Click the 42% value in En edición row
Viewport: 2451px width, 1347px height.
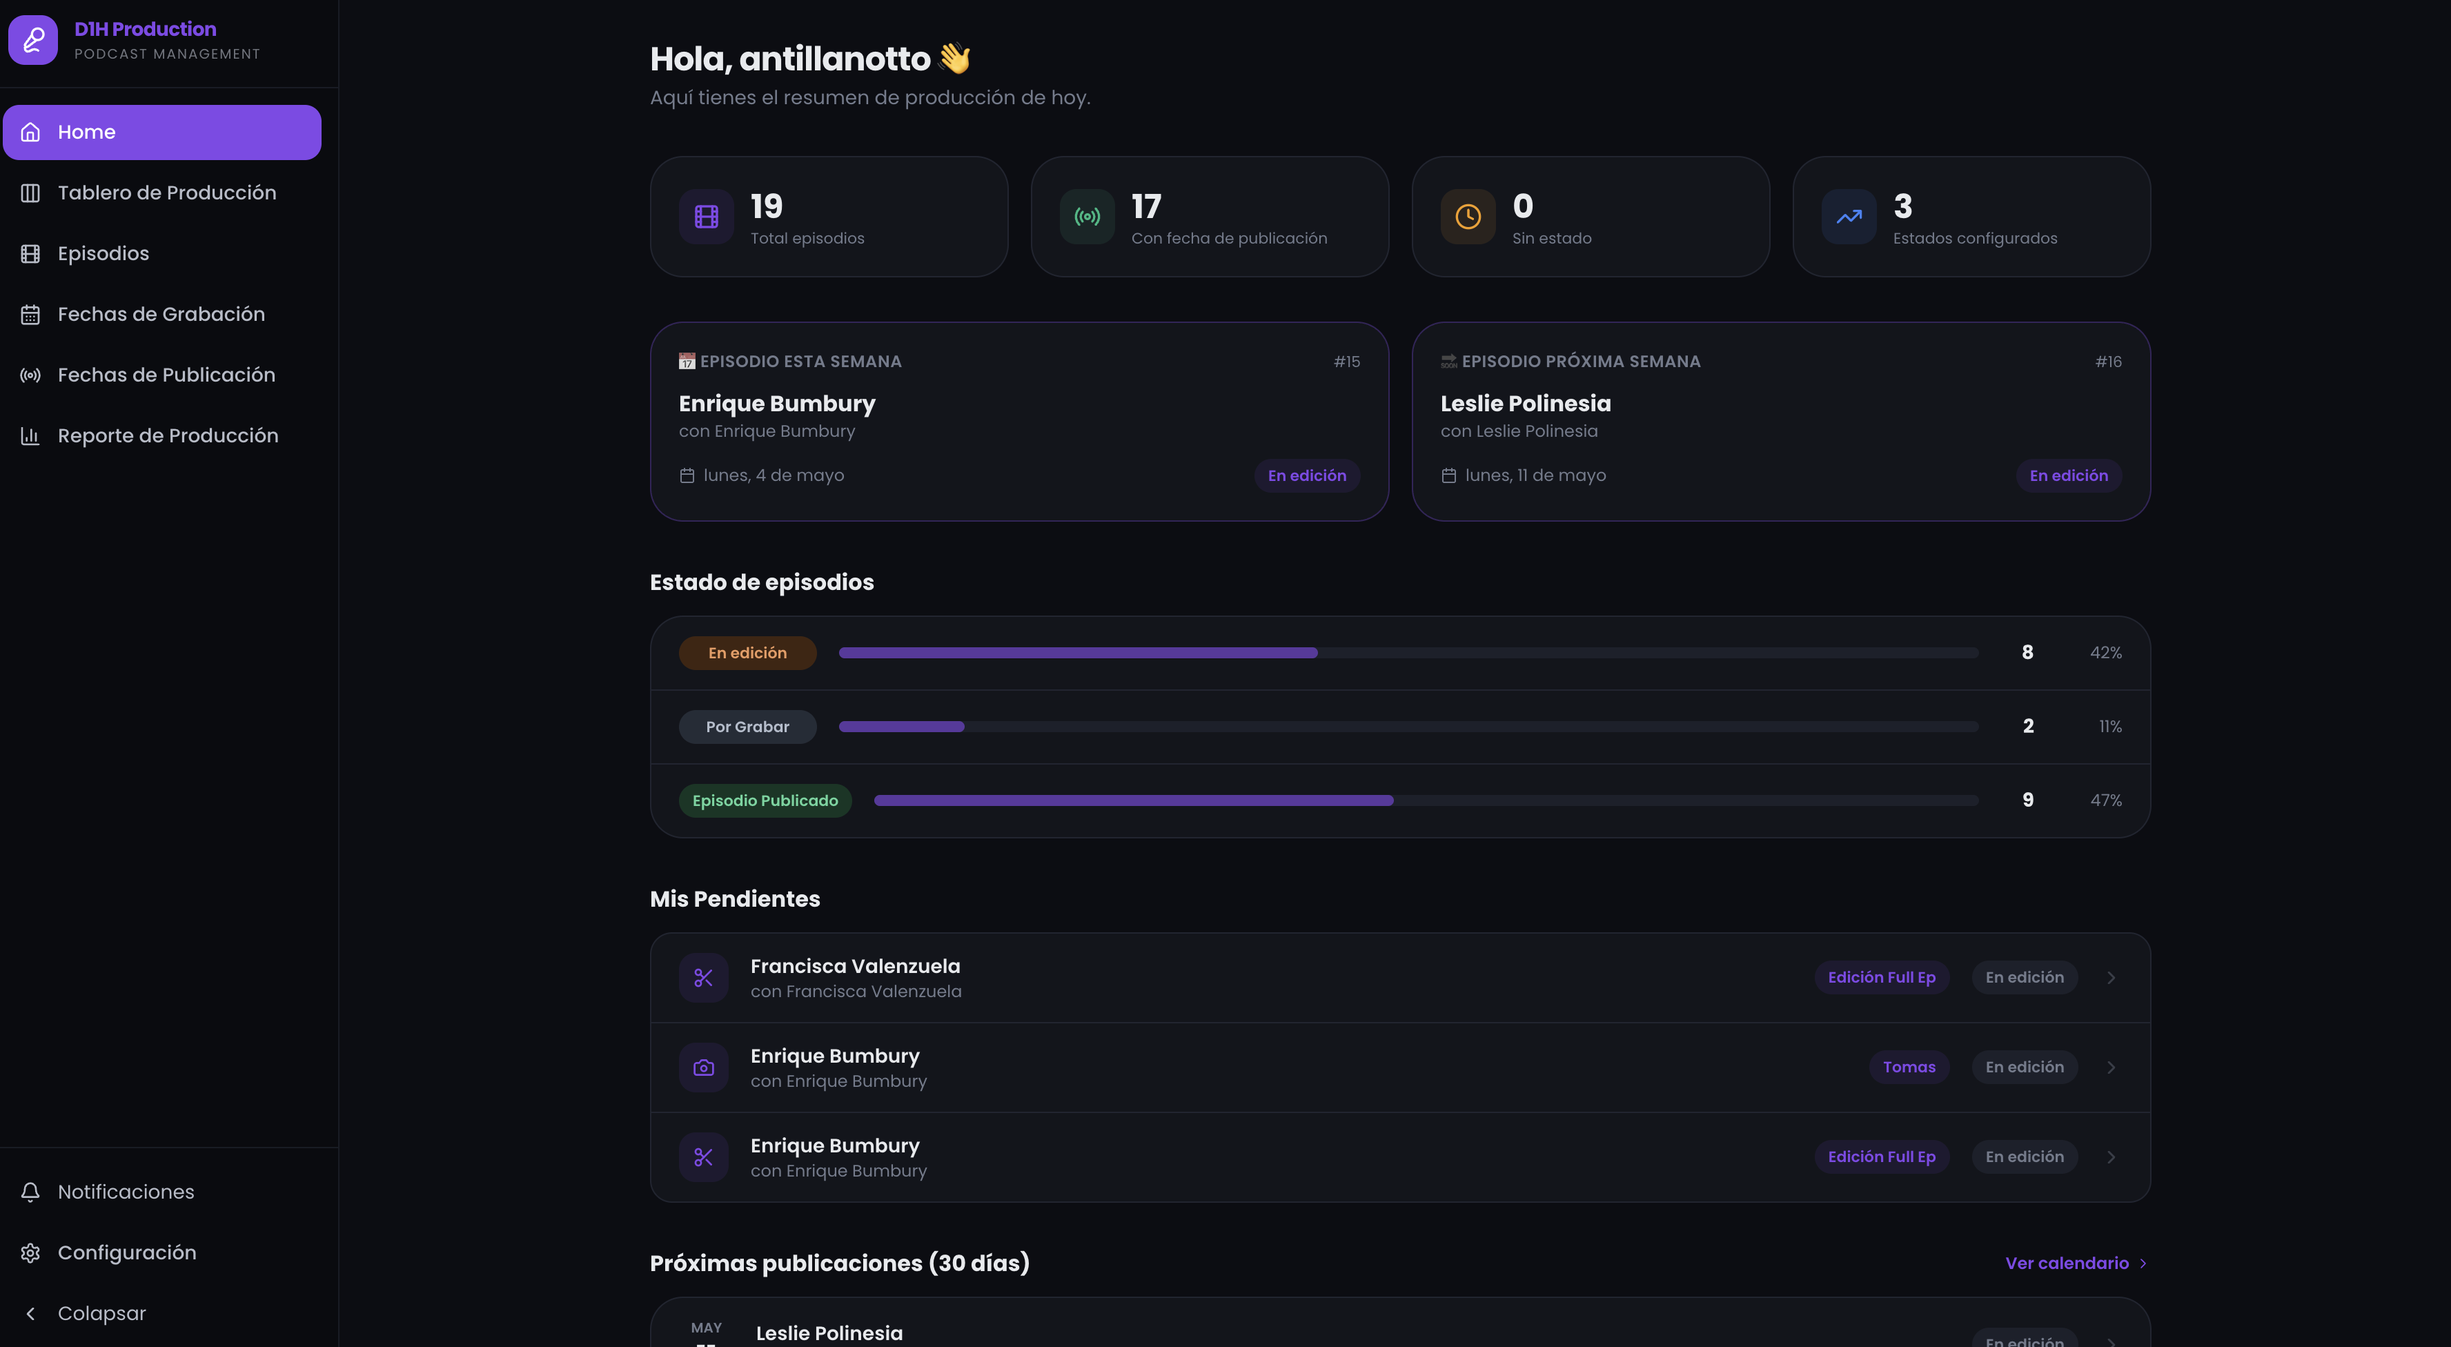pyautogui.click(x=2105, y=653)
